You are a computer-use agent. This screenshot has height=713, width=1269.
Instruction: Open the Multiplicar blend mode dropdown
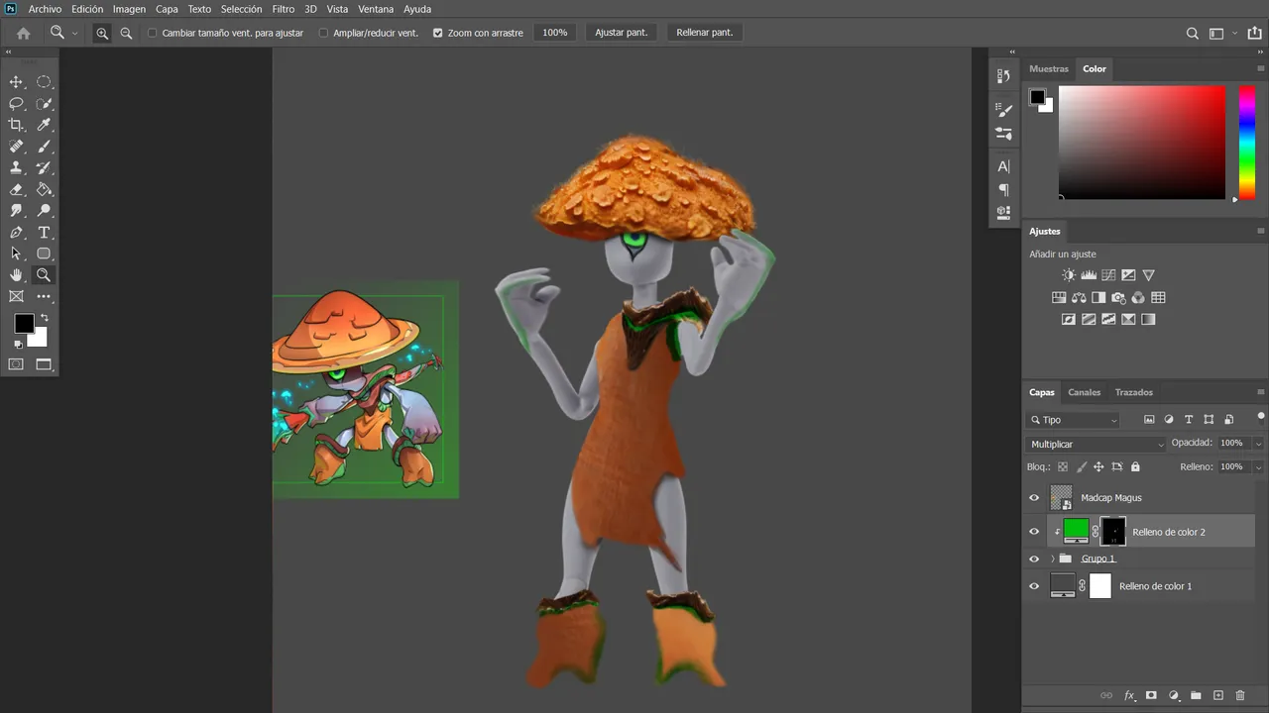[x=1096, y=445]
